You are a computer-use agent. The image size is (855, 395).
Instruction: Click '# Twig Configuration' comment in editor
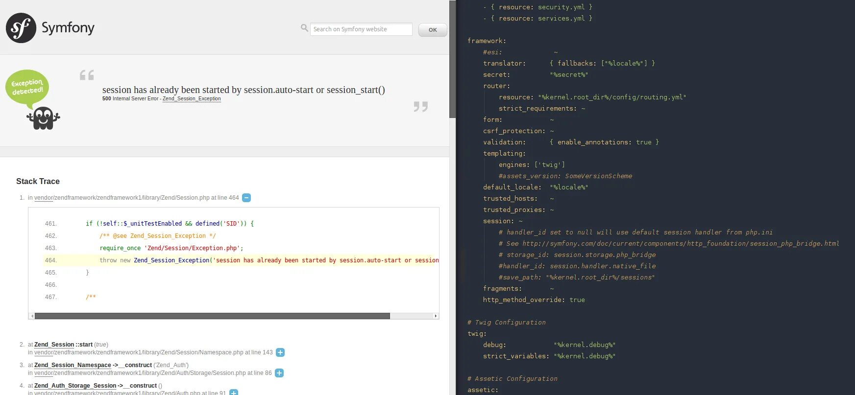tap(506, 323)
